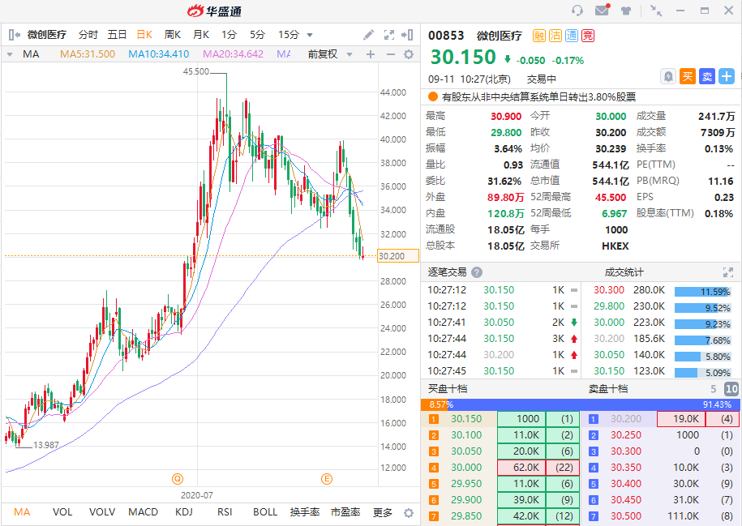Select ask level 7 price 30.500

click(x=625, y=516)
